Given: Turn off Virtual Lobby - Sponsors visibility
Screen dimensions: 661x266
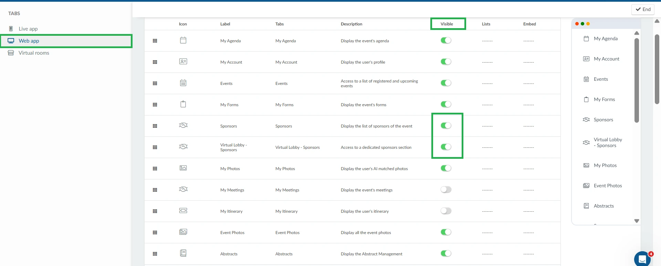Looking at the screenshot, I should pos(446,147).
